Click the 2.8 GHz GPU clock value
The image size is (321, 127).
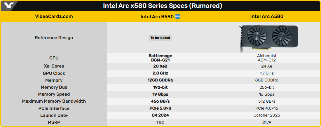click(x=160, y=73)
